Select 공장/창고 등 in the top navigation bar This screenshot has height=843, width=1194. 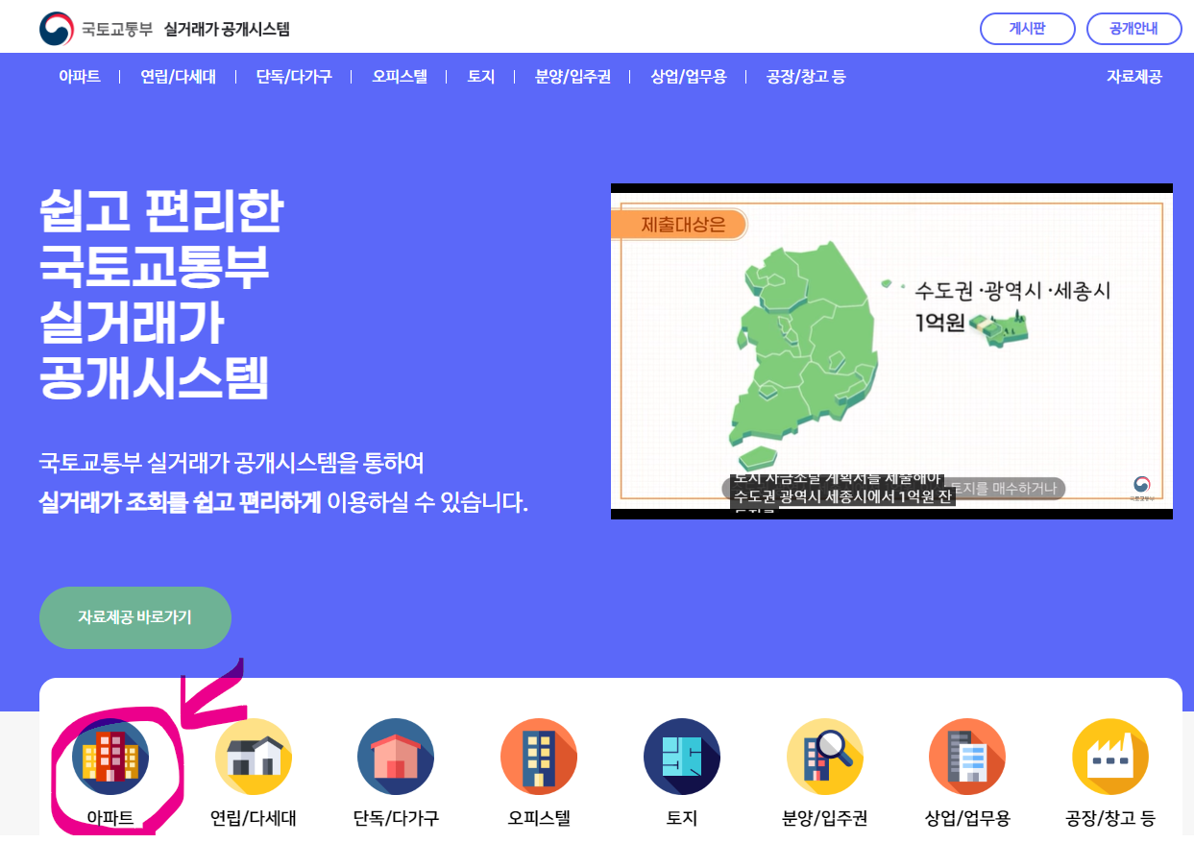(x=806, y=77)
